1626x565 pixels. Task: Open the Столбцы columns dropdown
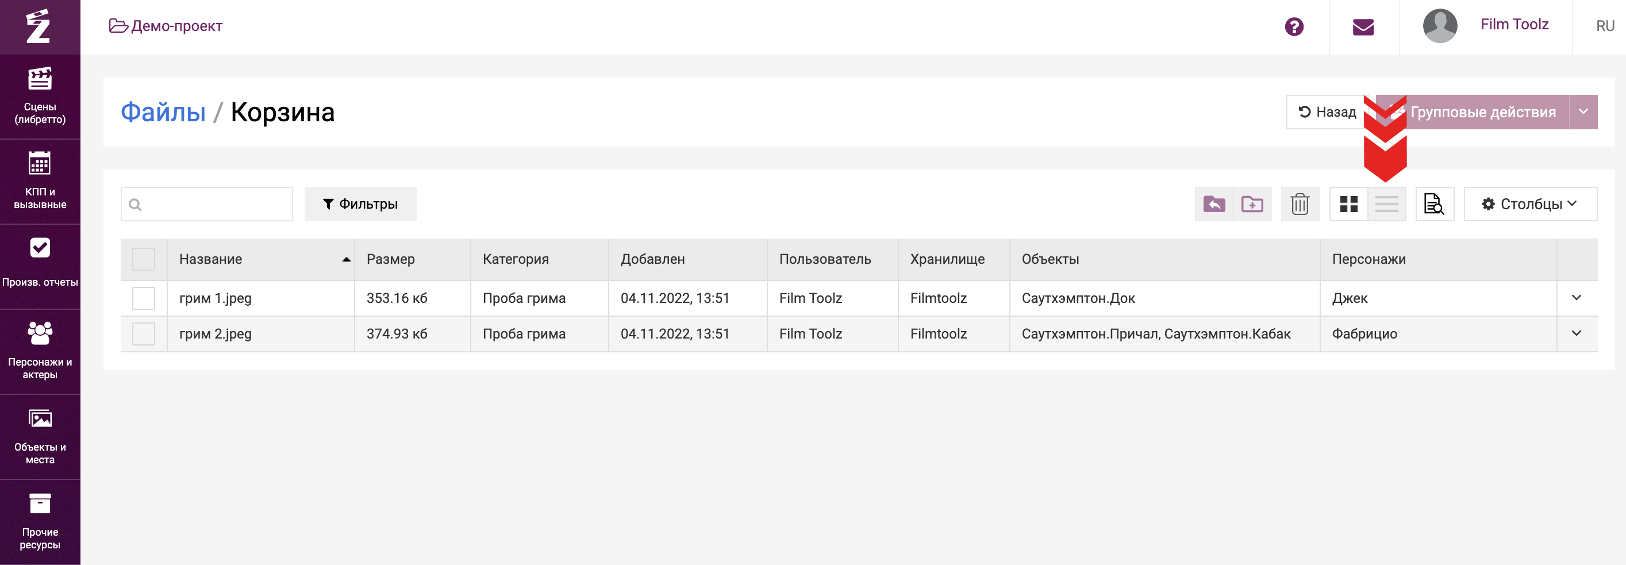click(1529, 204)
